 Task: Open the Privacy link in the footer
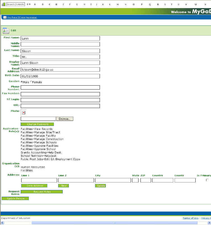click(x=206, y=218)
